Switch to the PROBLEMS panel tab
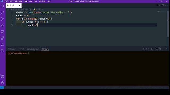This screenshot has height=95, width=170. coord(12,49)
